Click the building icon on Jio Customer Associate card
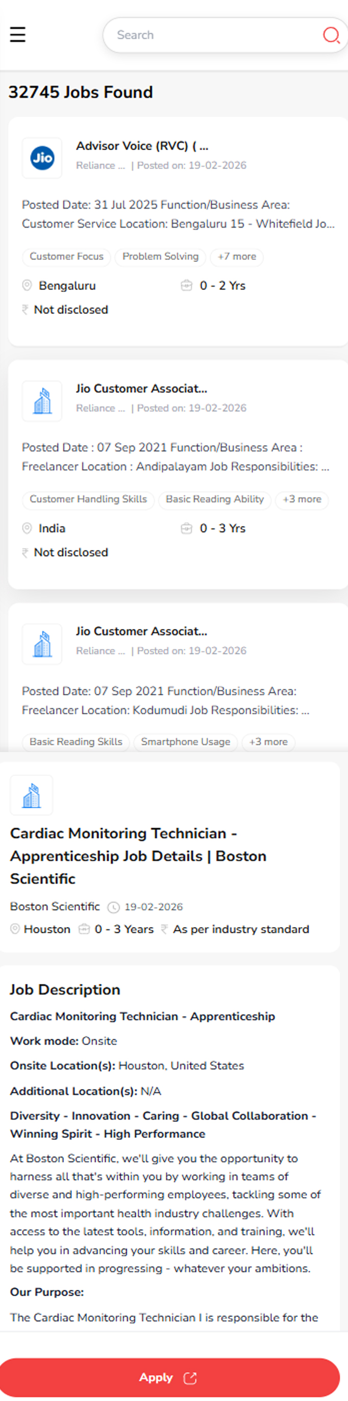 (42, 401)
